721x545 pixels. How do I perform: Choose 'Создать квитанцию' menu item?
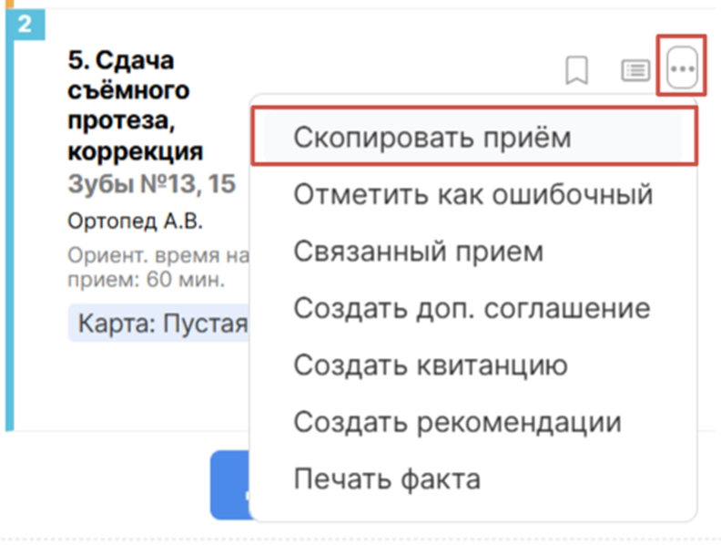(431, 365)
